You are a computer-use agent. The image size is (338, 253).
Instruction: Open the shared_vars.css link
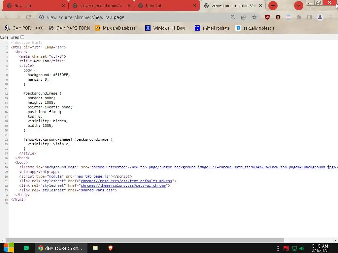[x=97, y=190]
